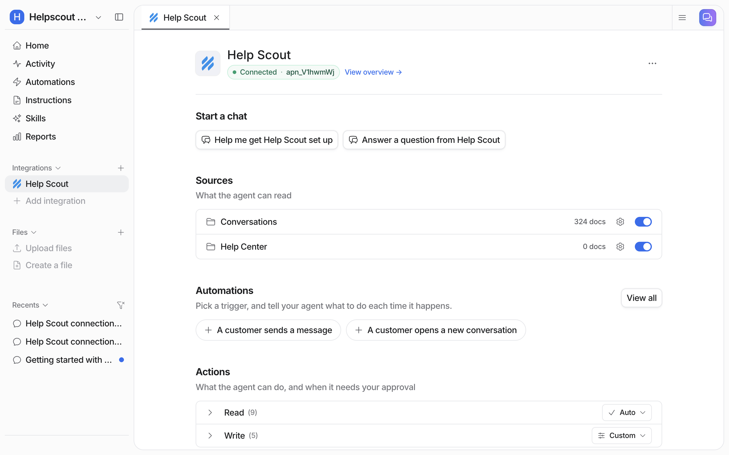
Task: Clear the Recents filter icon
Action: [x=121, y=305]
